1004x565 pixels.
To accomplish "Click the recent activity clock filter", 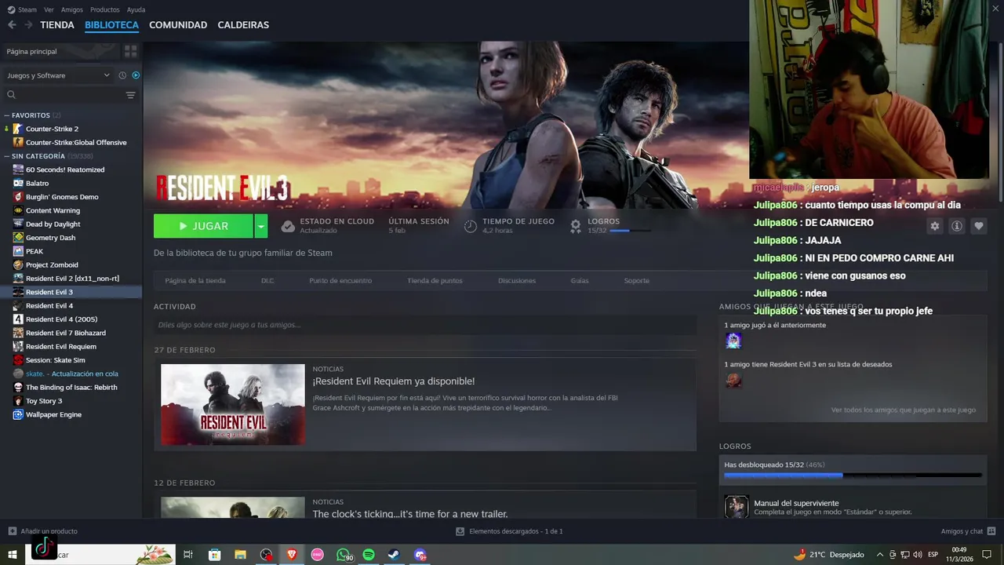I will point(122,75).
